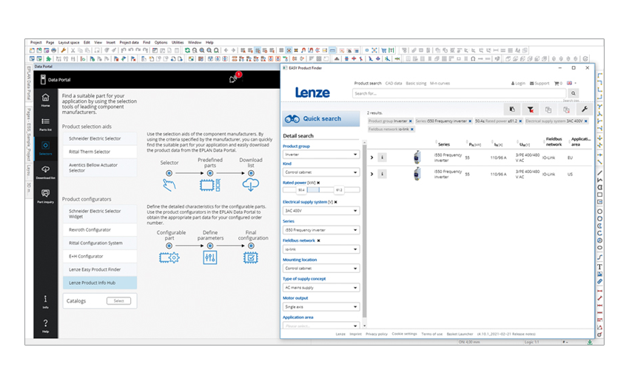This screenshot has height=384, width=629.
Task: Click the Support link
Action: (x=539, y=83)
